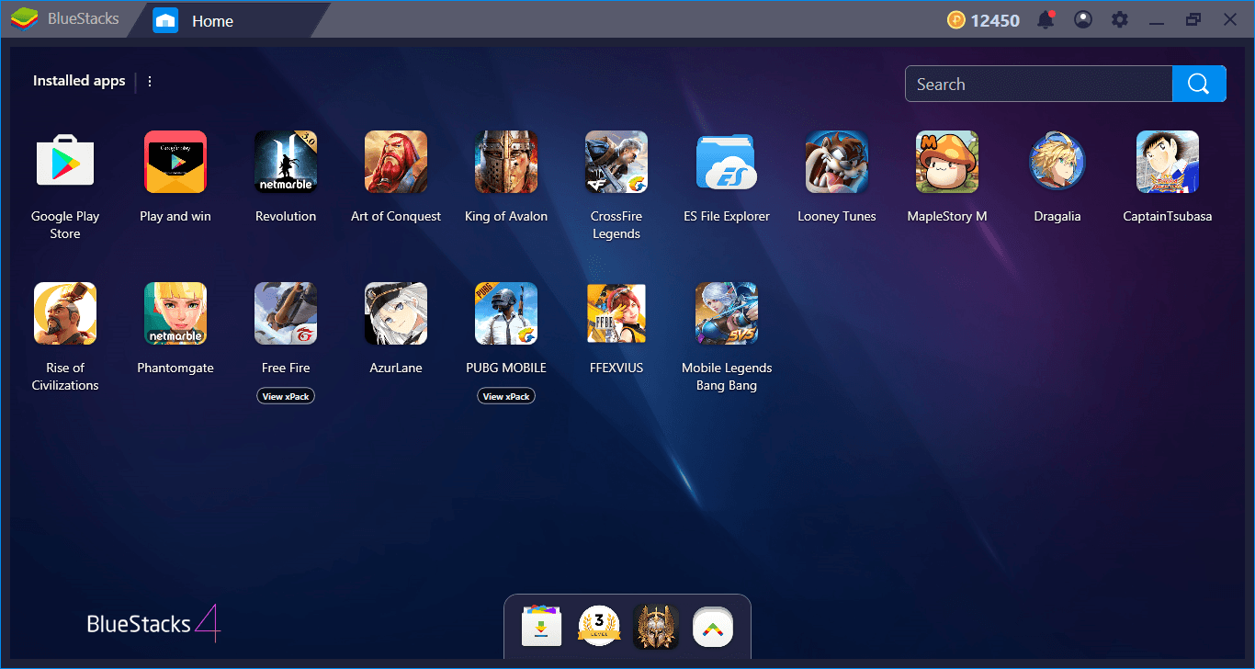Click the View xPack button under Free Fire

point(286,396)
